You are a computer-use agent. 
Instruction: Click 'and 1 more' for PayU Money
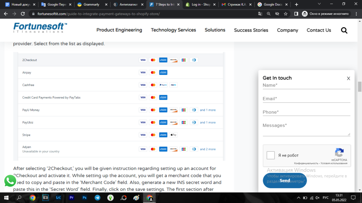point(207,110)
